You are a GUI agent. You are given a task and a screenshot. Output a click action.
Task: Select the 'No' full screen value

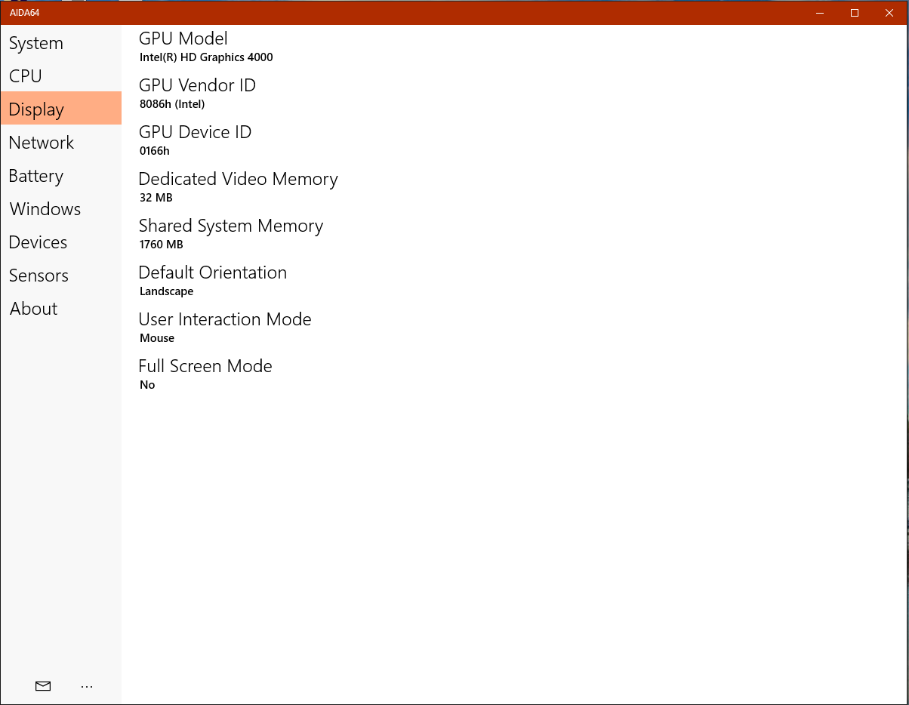click(x=147, y=385)
